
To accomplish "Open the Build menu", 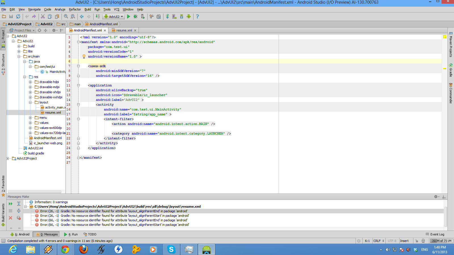I will coord(88,9).
